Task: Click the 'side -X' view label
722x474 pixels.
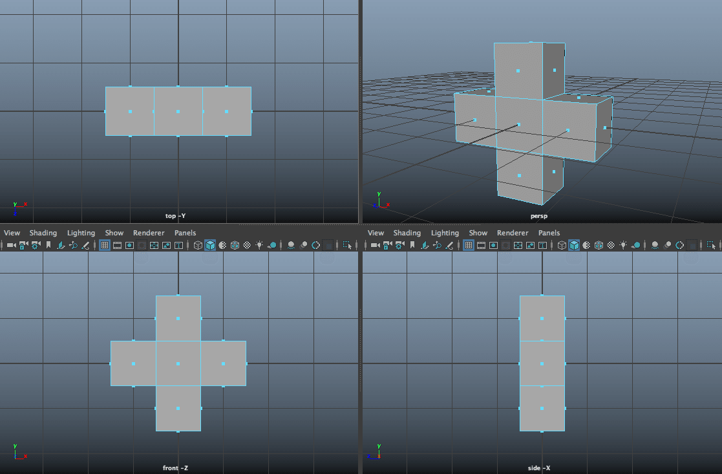Action: (x=538, y=468)
